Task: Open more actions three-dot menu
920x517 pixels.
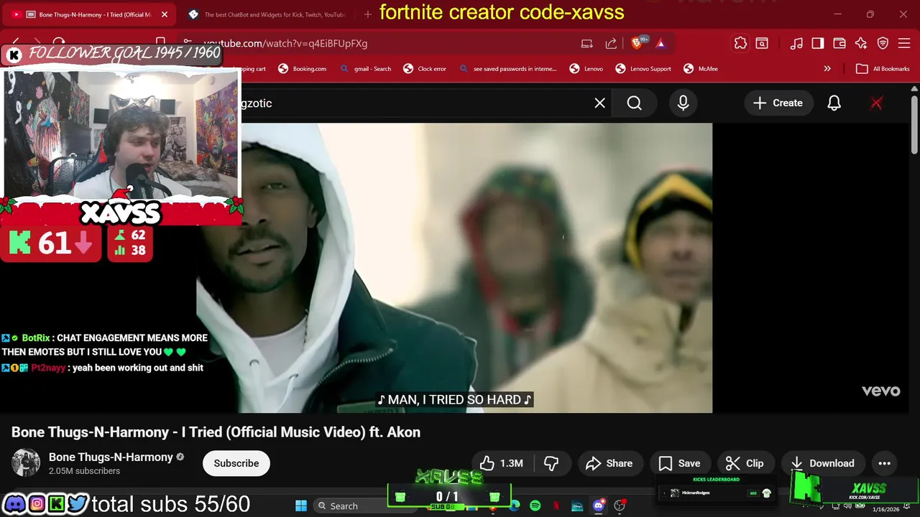Action: pyautogui.click(x=884, y=463)
